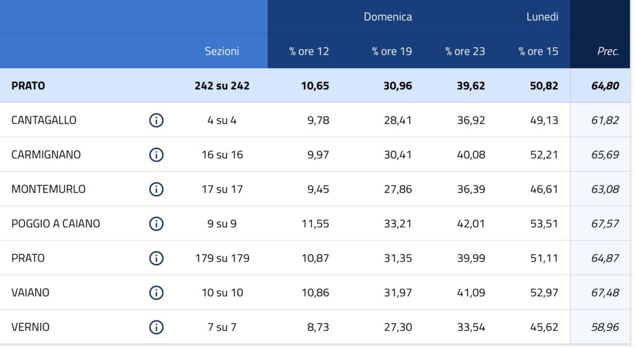
Task: Select the '% ore 19' column header
Action: (x=392, y=52)
